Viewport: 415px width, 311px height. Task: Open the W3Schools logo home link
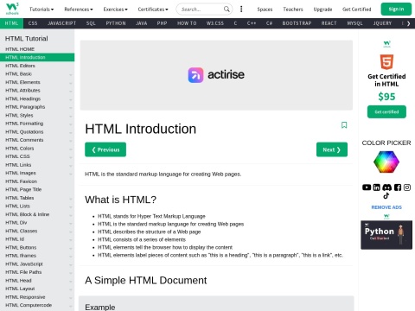[12, 9]
